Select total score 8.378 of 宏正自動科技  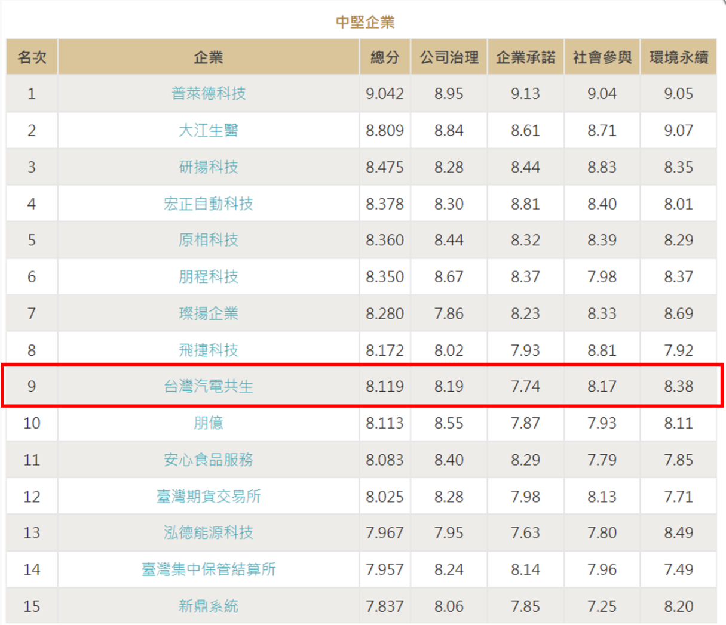pyautogui.click(x=385, y=204)
